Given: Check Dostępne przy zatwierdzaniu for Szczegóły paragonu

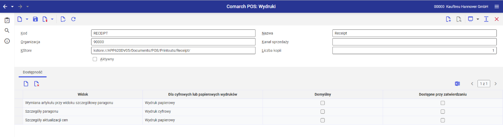Looking at the screenshot, I should [x=443, y=112].
